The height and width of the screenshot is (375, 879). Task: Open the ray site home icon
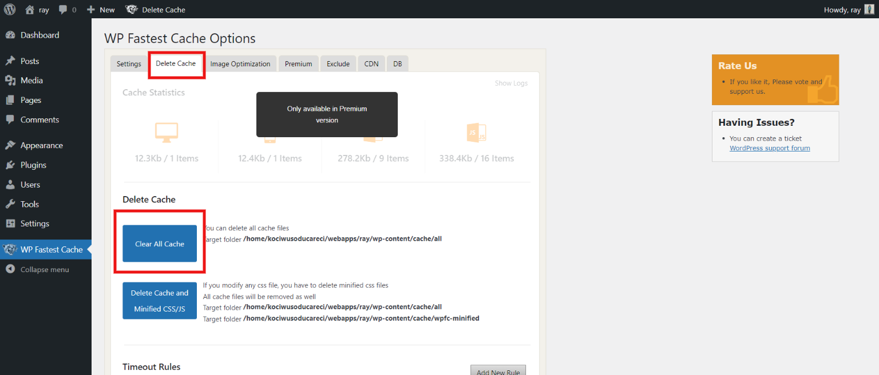click(x=30, y=10)
